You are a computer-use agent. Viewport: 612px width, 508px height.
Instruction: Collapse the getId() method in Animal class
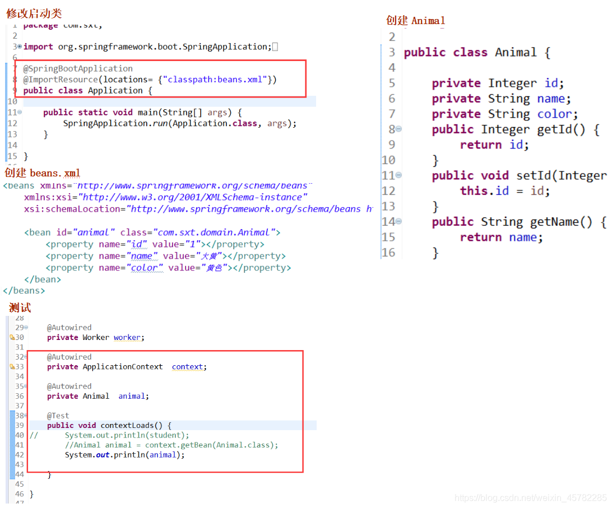coord(399,129)
